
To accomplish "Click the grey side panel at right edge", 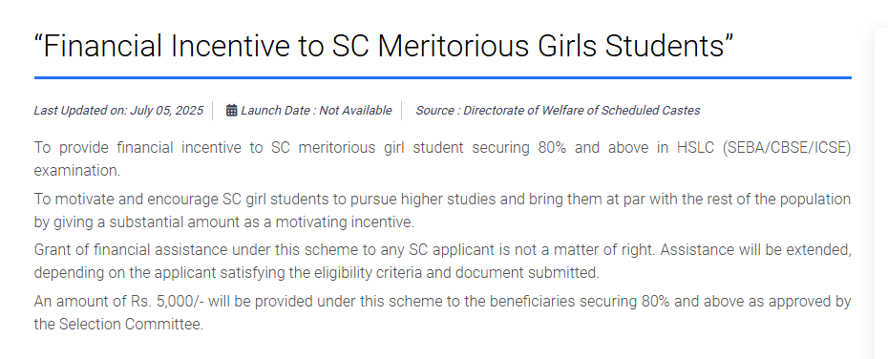I will click(881, 193).
